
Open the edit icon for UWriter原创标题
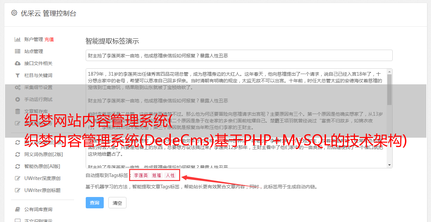click(18, 190)
